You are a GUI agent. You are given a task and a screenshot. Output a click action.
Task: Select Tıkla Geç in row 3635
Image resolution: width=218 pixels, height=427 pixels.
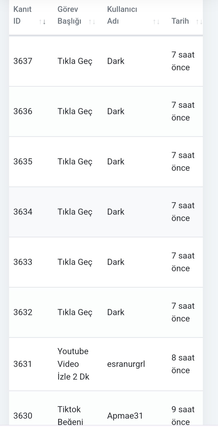click(75, 162)
